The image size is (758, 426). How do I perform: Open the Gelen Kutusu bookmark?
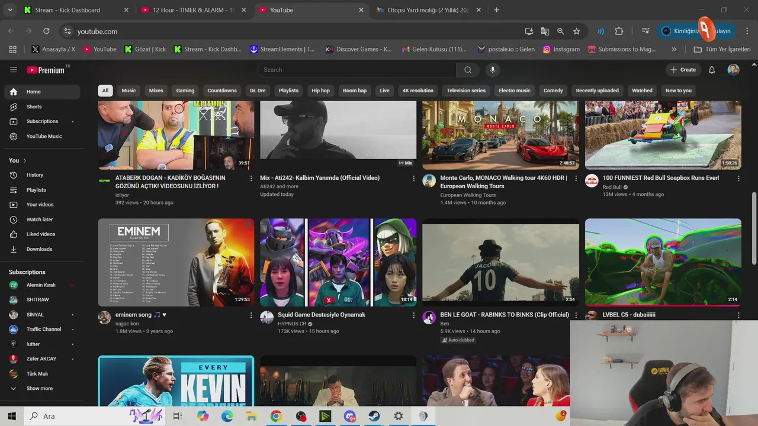pyautogui.click(x=435, y=49)
